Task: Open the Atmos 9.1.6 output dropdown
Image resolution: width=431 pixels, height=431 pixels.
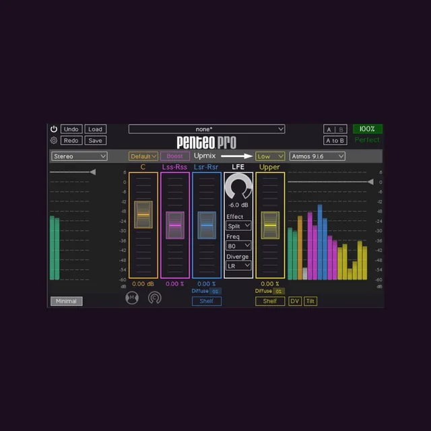Action: click(x=317, y=156)
